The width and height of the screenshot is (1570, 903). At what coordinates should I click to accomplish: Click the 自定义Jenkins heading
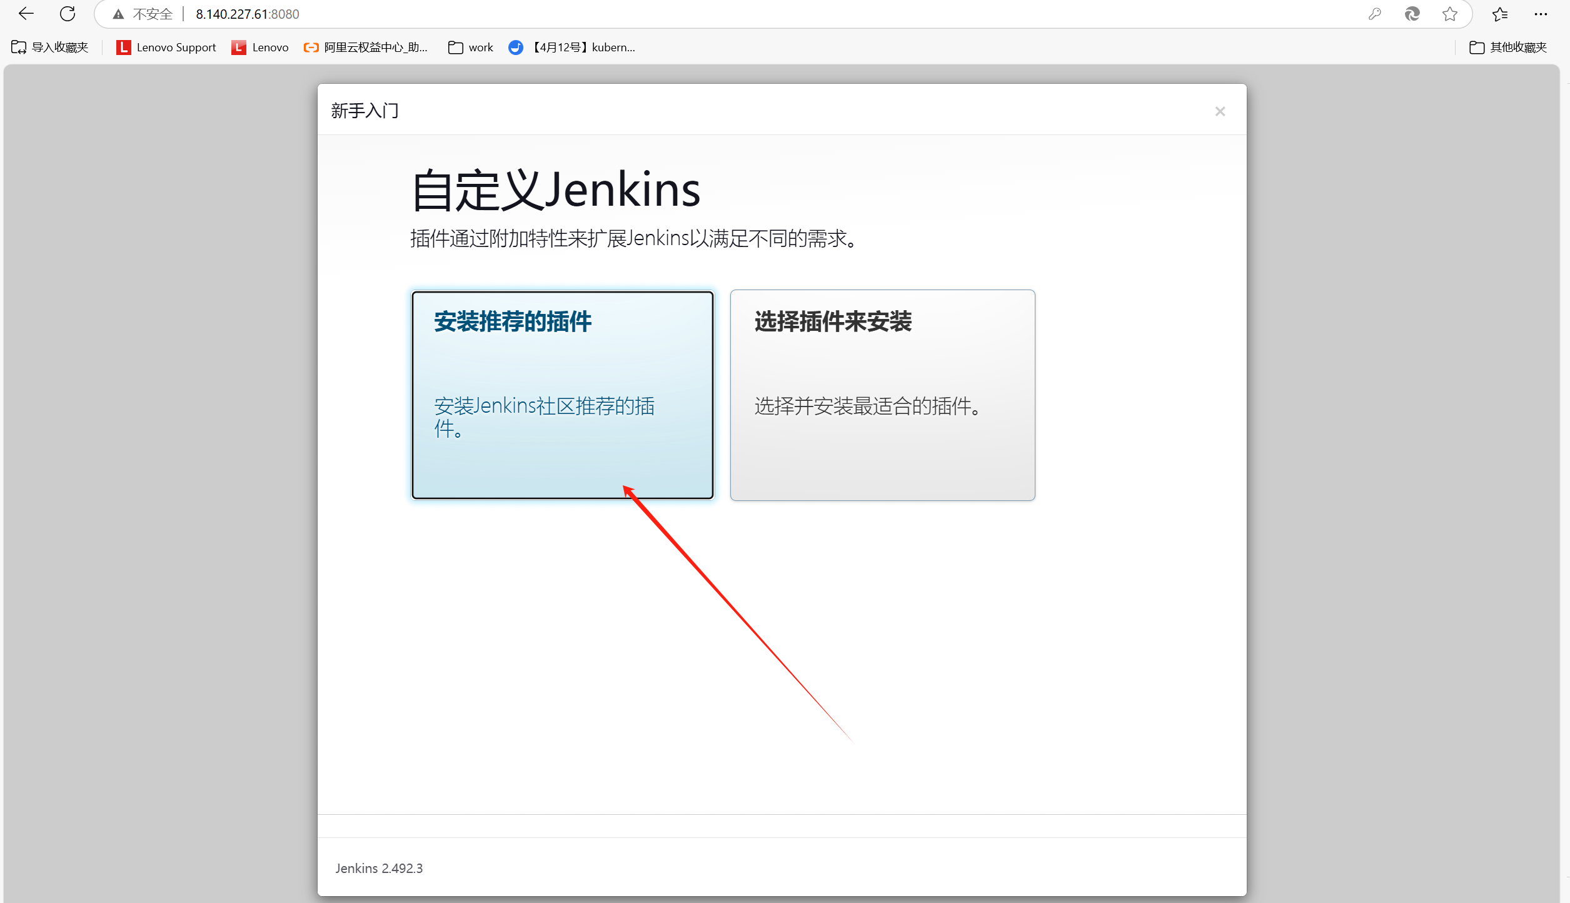[556, 190]
